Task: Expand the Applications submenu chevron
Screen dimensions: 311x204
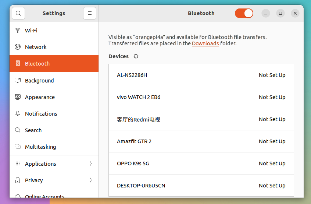Action: [x=90, y=164]
